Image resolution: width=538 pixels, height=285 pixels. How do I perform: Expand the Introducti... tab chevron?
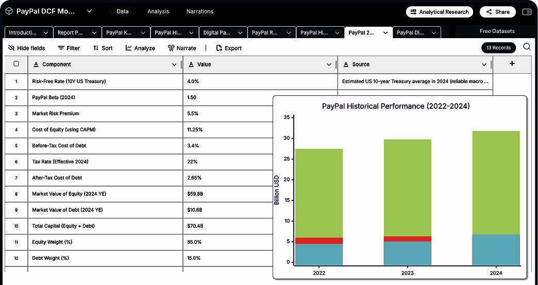pos(46,32)
